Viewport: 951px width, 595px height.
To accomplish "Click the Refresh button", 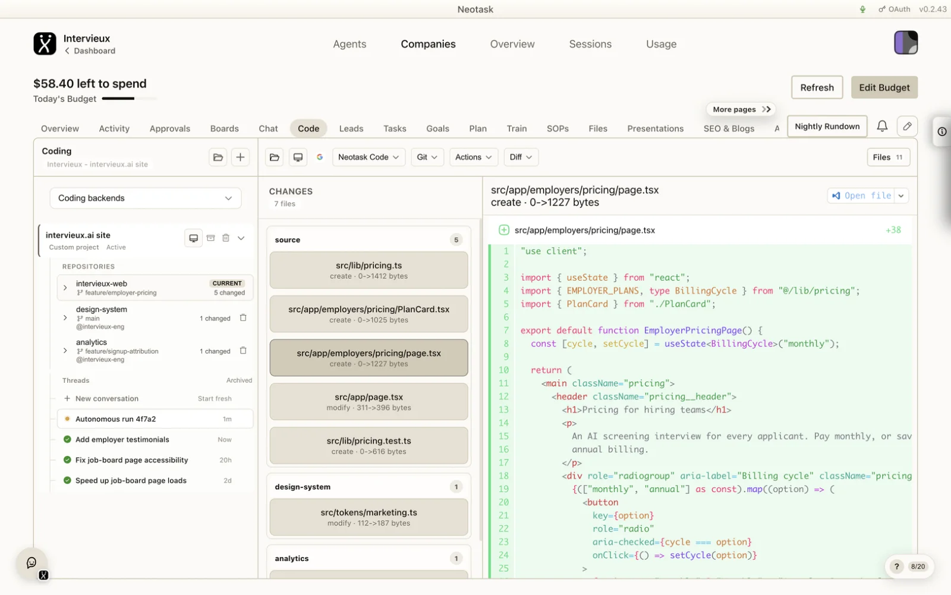I will (x=817, y=87).
